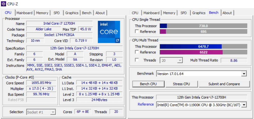Open the Bench tab in left panel
The width and height of the screenshot is (254, 119).
coord(87,13)
